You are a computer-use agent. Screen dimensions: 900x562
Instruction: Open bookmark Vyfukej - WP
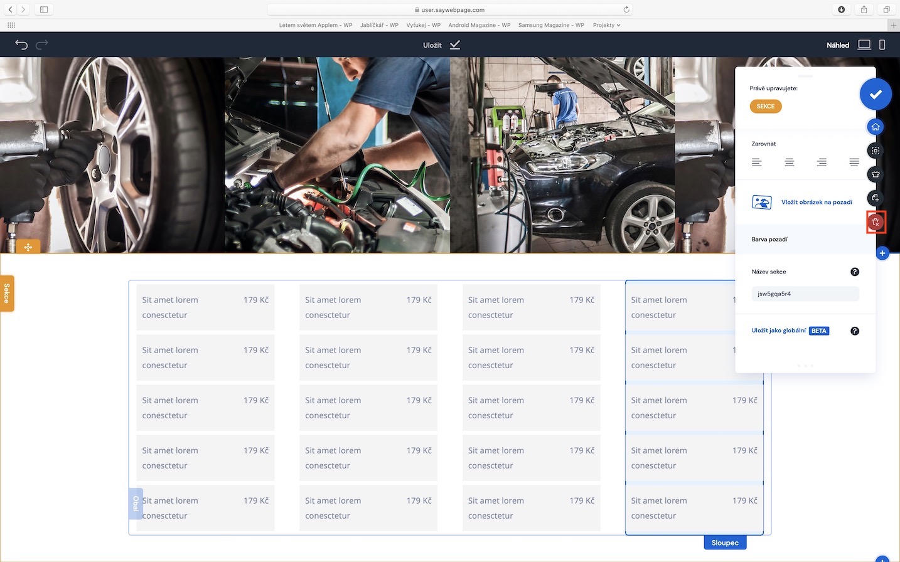tap(424, 25)
